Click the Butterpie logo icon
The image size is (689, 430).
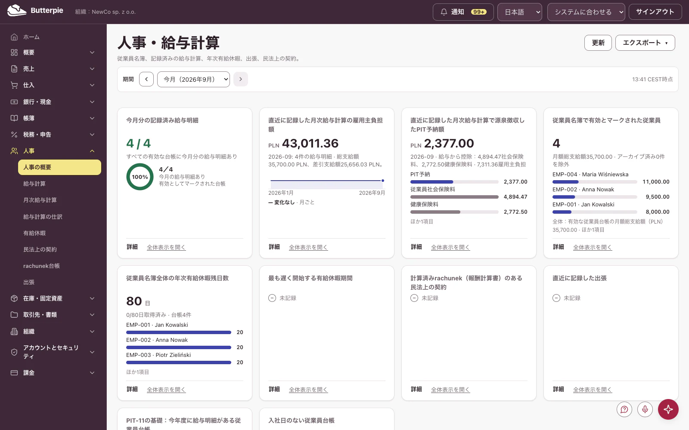pyautogui.click(x=17, y=11)
